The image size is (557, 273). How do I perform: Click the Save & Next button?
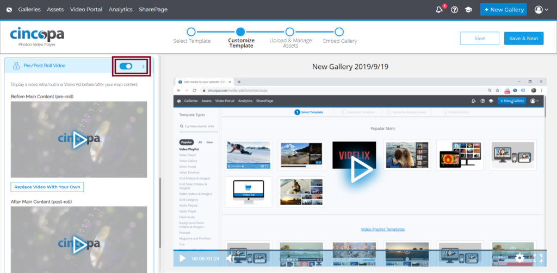coord(524,39)
